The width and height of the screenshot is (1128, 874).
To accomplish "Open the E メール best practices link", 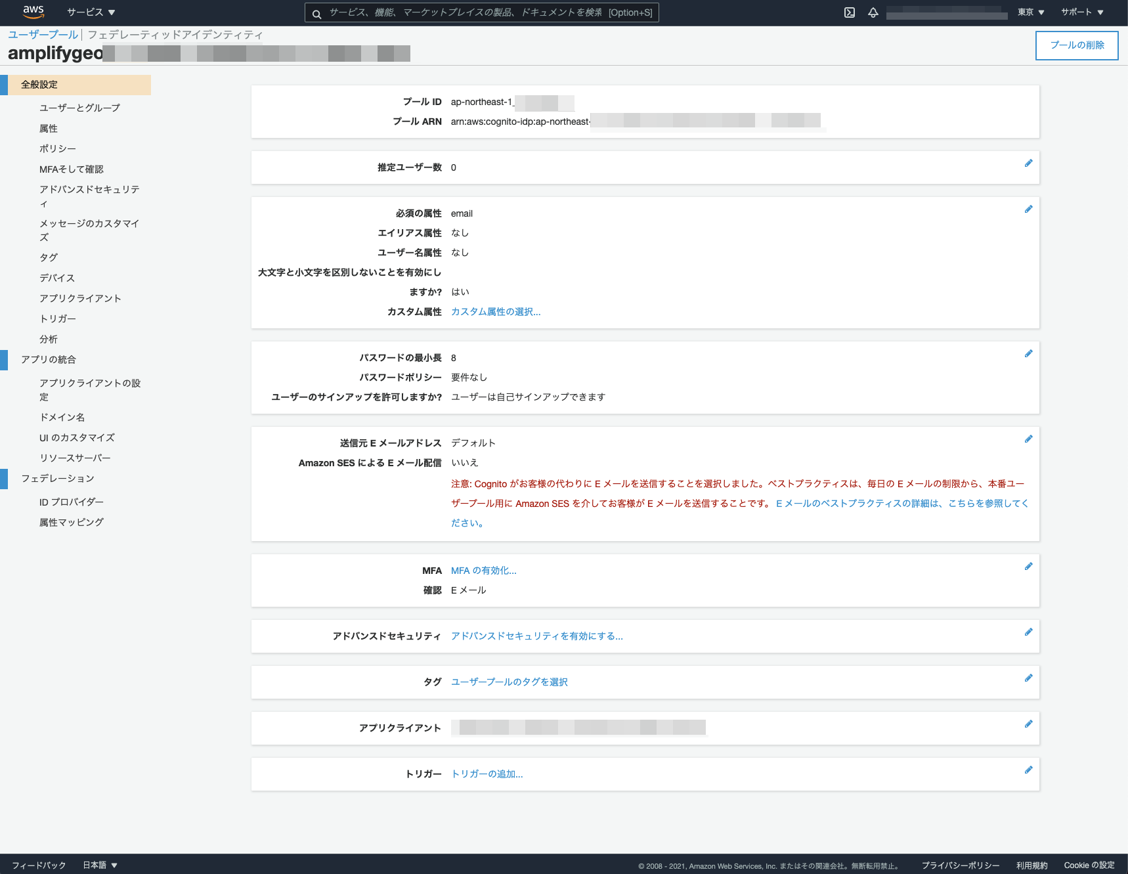I will pyautogui.click(x=902, y=504).
